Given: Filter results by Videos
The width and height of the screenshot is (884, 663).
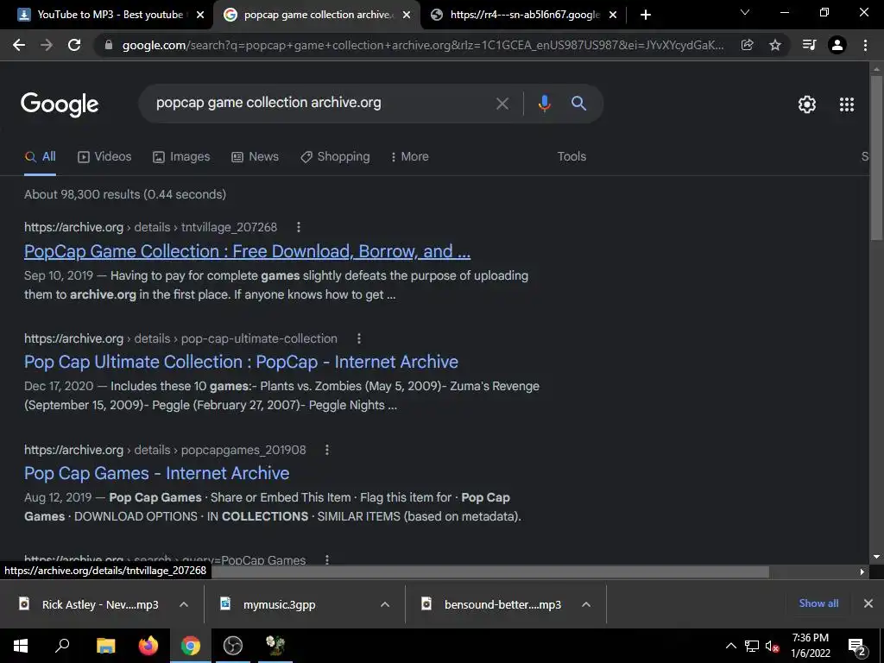Looking at the screenshot, I should (104, 157).
